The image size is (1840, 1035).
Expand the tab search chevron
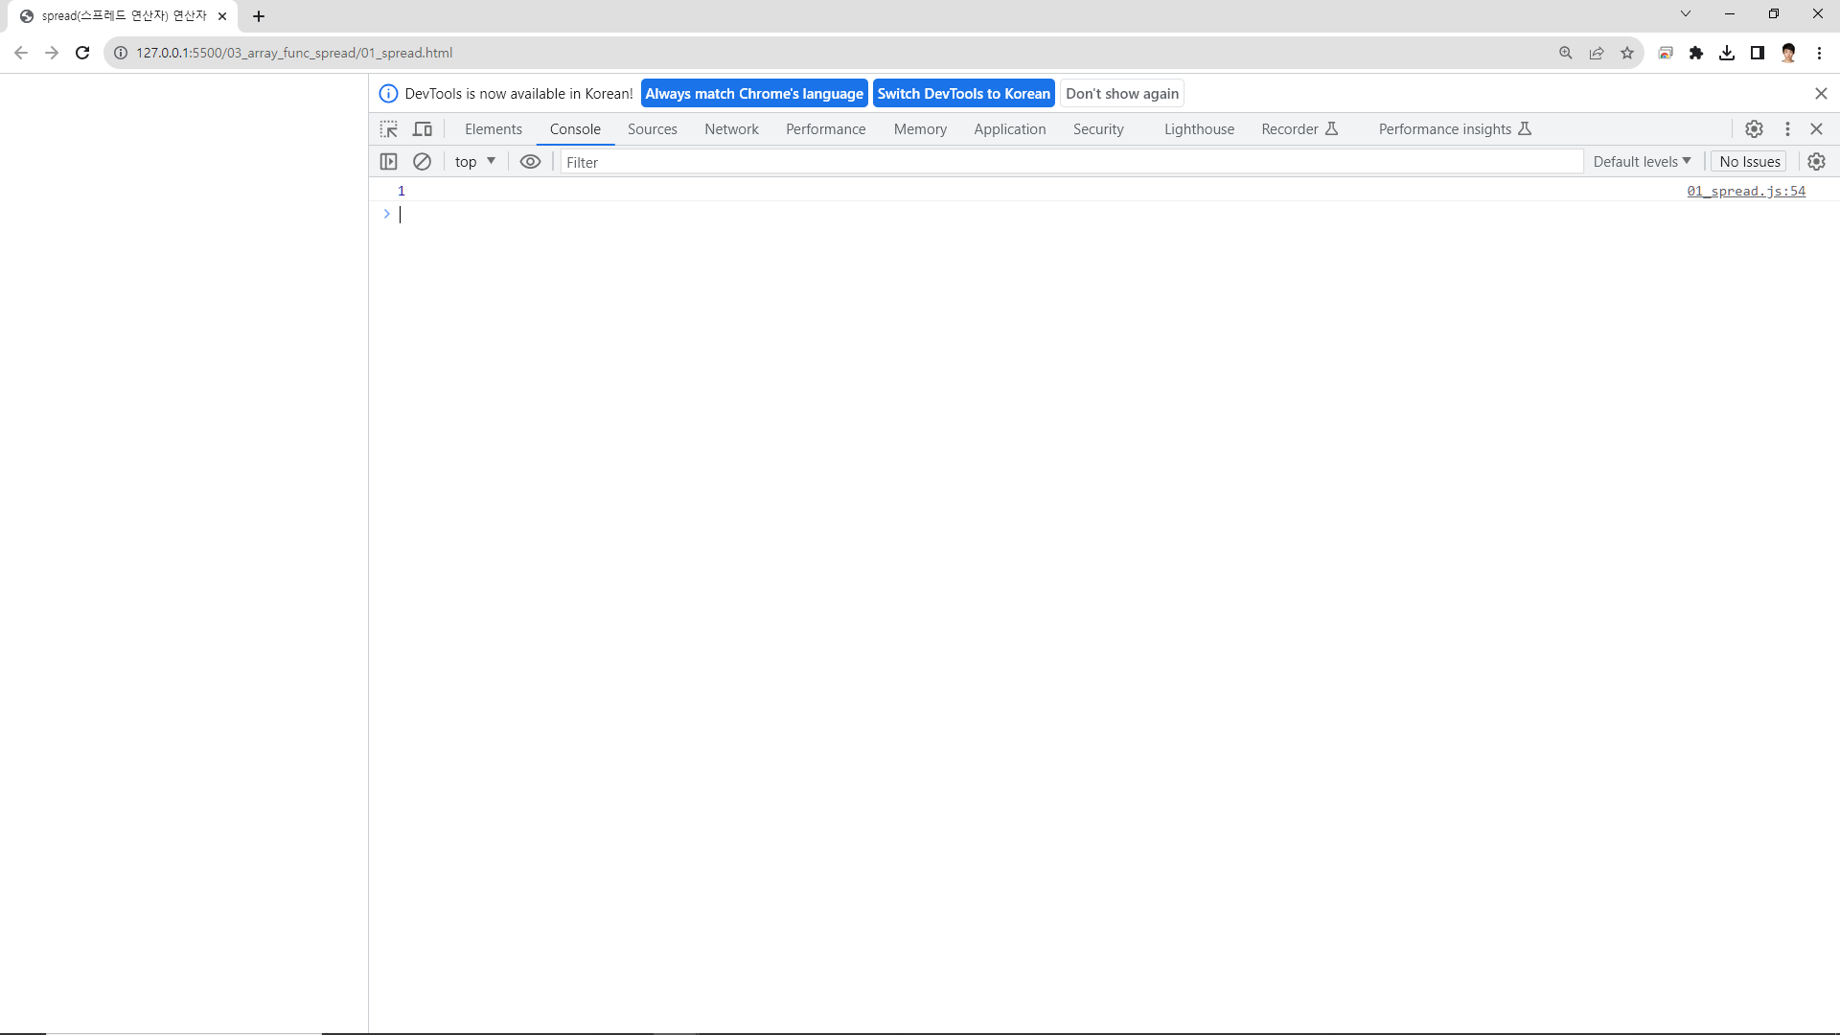(1686, 14)
